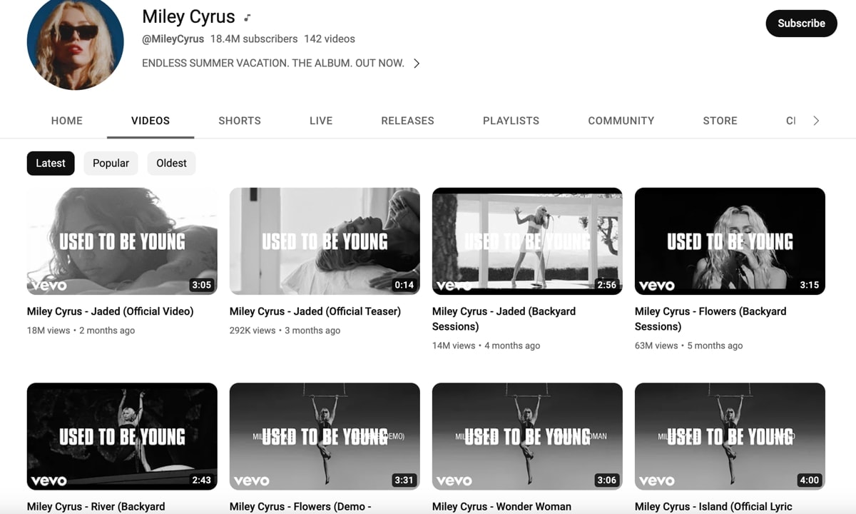Click title 'Miley Cyrus - Jaded (Backyard Sessions)'
The width and height of the screenshot is (856, 514).
[x=504, y=319]
